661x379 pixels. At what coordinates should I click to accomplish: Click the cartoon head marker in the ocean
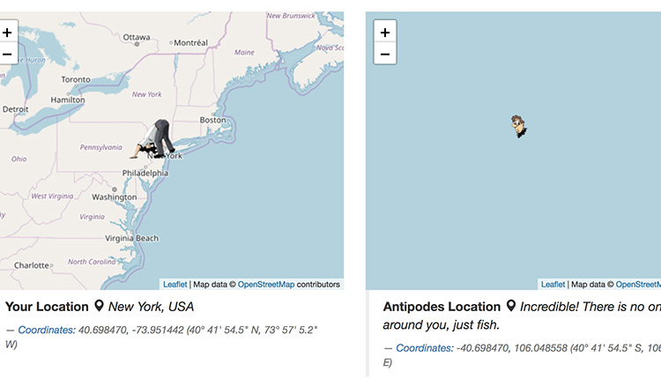tap(519, 126)
